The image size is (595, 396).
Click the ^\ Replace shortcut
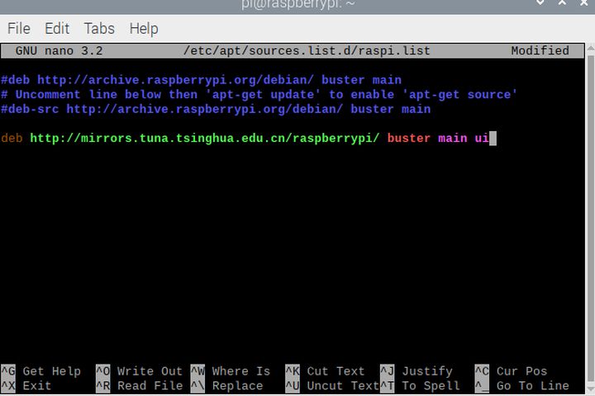(x=226, y=386)
